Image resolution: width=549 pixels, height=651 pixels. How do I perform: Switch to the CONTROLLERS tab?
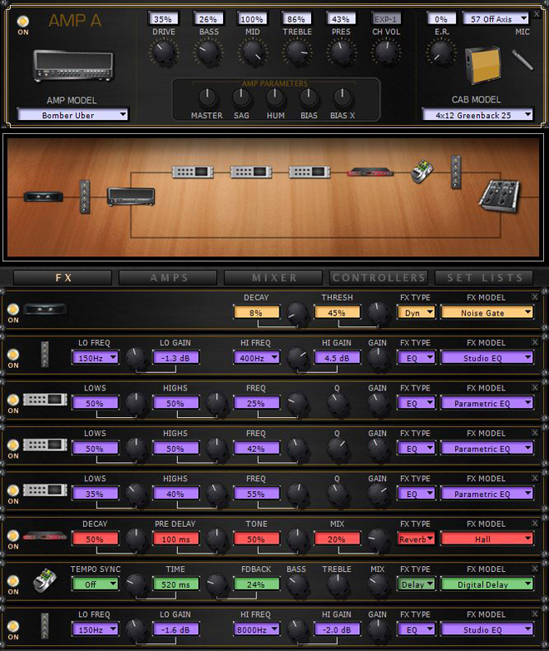tap(378, 278)
